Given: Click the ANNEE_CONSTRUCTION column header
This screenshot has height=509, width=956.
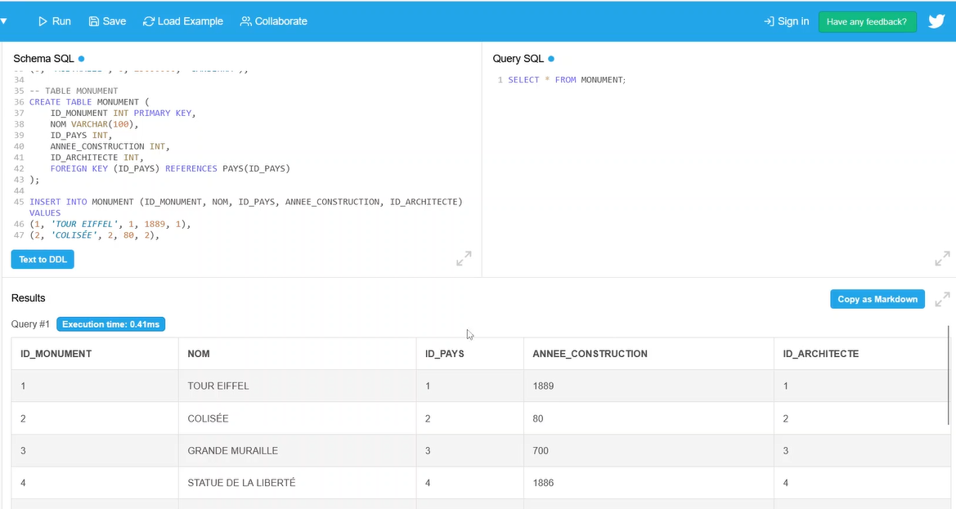Looking at the screenshot, I should (x=590, y=354).
